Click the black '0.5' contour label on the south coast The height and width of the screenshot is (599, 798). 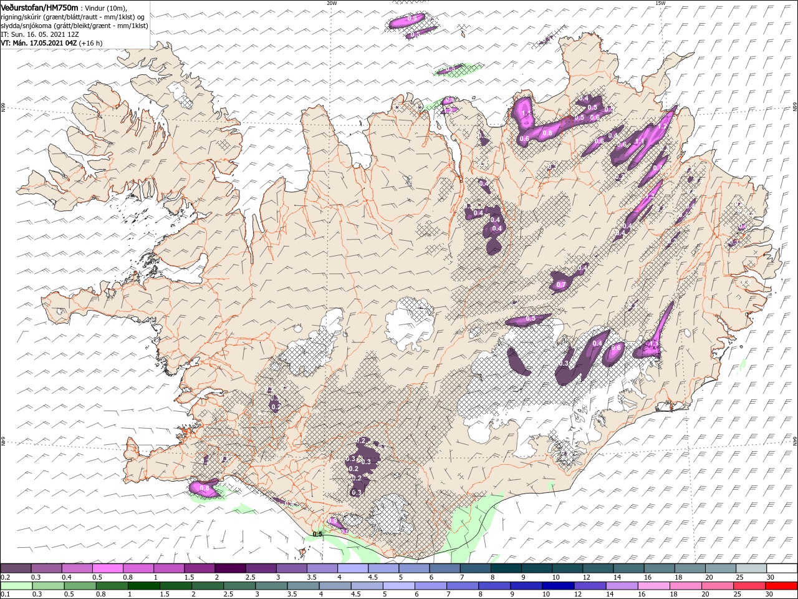[x=317, y=534]
